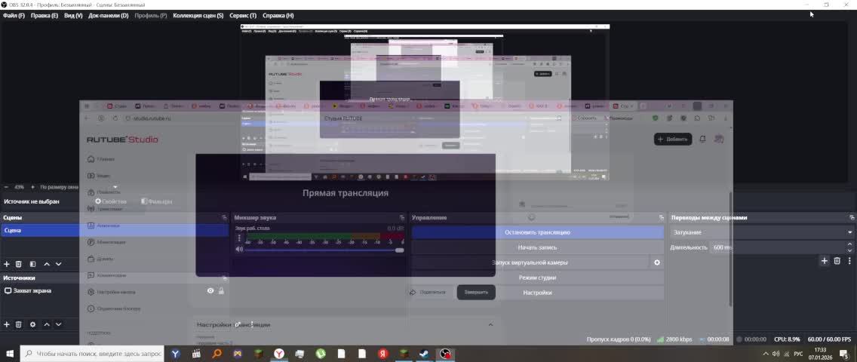Open the Затухание transition dropdown

[x=763, y=232]
